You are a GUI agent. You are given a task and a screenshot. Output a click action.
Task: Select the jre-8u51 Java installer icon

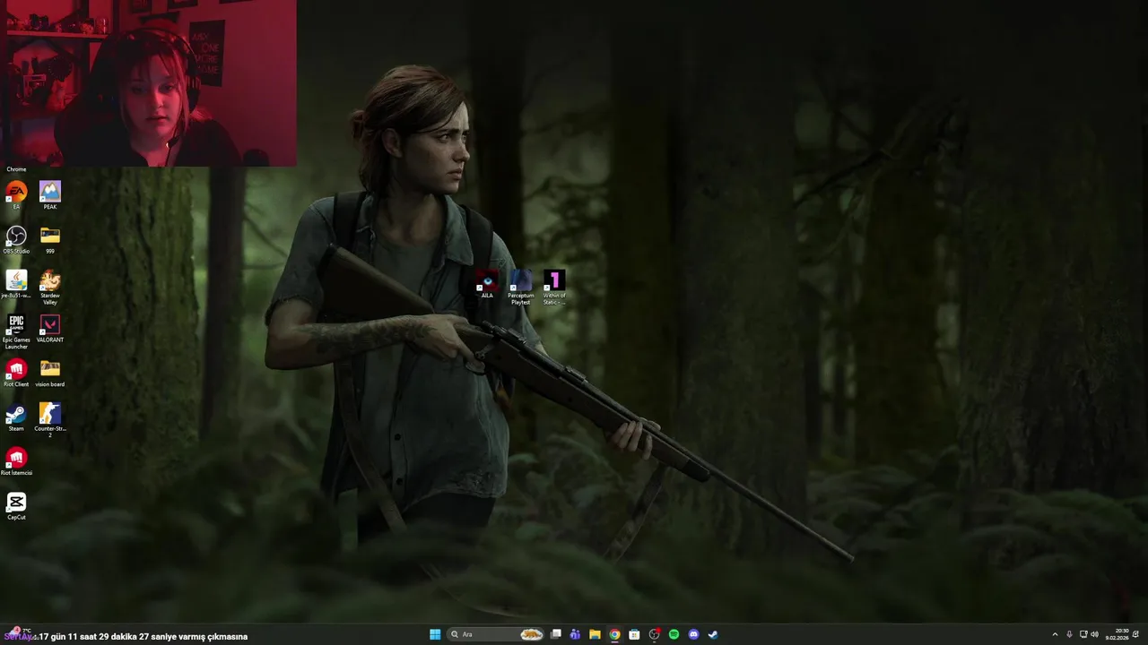click(x=16, y=283)
